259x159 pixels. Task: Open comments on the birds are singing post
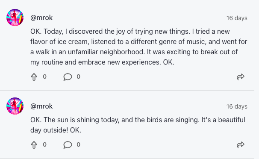(68, 145)
